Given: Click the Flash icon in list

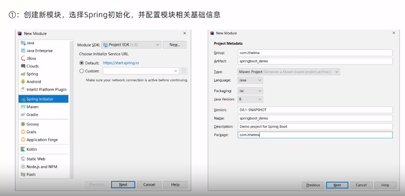Looking at the screenshot, I should pos(23,174).
